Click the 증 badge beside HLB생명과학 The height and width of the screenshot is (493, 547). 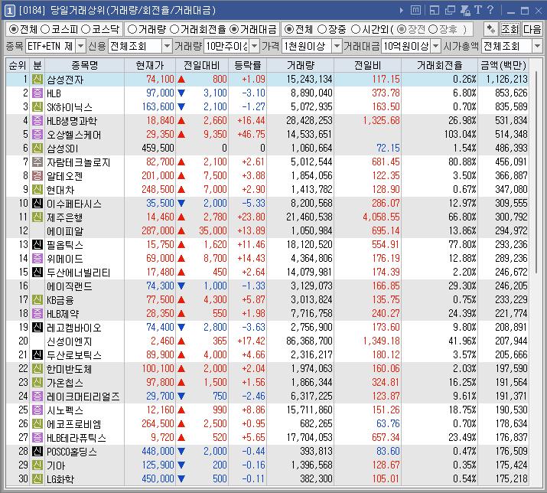pyautogui.click(x=37, y=120)
